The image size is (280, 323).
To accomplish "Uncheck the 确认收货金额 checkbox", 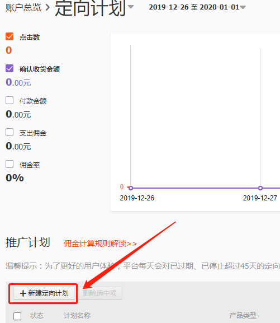I will click(x=10, y=68).
